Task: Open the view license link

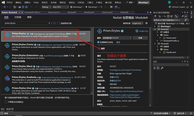Action: pyautogui.click(x=114, y=77)
